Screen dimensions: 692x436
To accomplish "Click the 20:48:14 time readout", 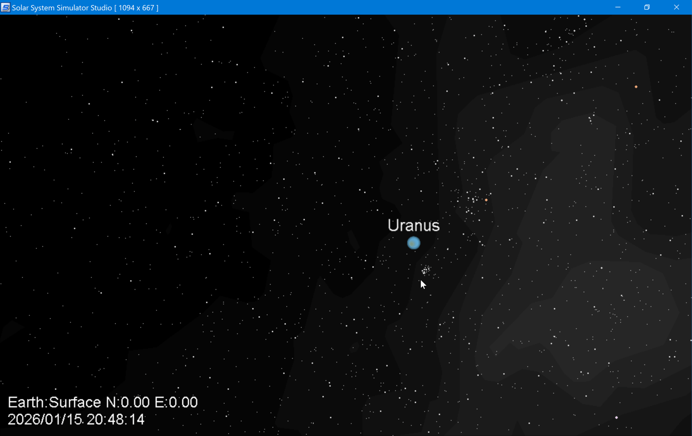I will click(115, 420).
